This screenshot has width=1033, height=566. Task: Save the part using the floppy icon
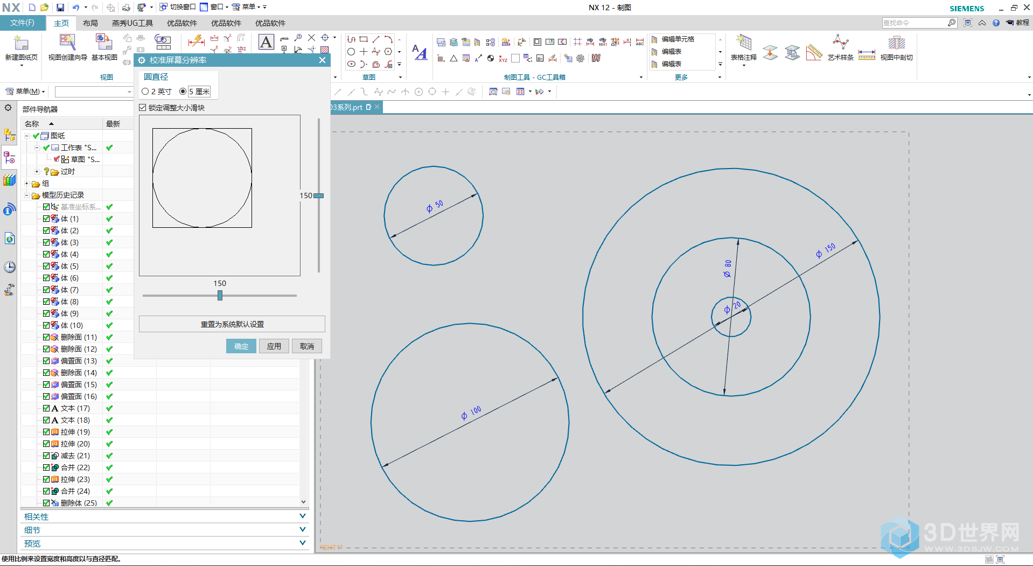60,8
